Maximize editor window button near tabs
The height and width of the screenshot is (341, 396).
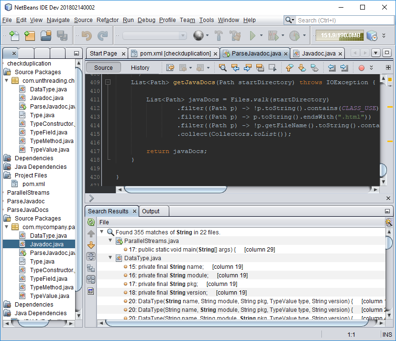pos(386,53)
